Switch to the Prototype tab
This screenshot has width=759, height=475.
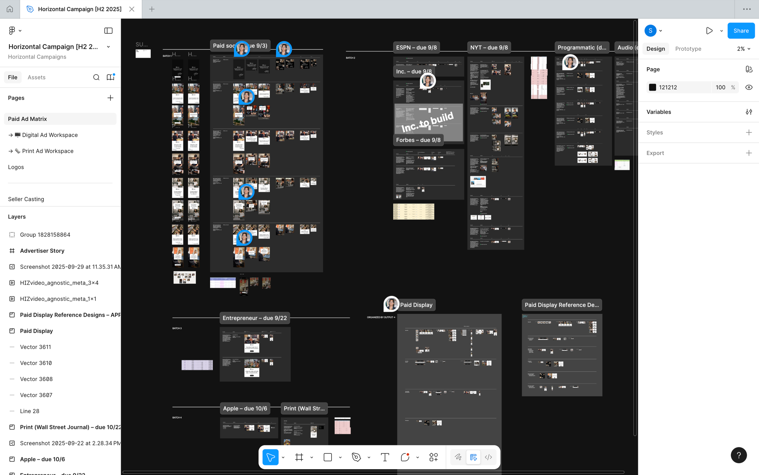688,49
